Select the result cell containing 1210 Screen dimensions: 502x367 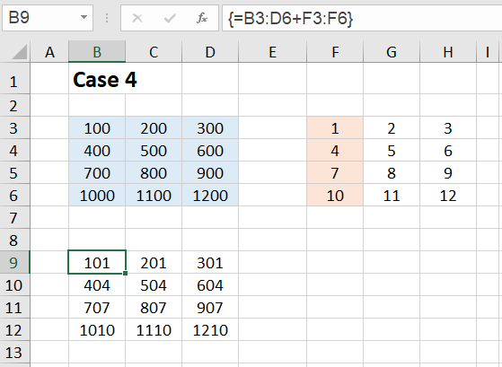(210, 329)
